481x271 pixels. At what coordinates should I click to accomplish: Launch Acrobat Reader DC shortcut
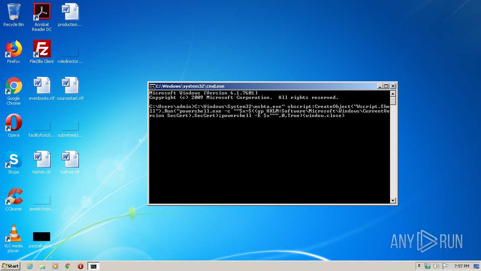pyautogui.click(x=42, y=17)
